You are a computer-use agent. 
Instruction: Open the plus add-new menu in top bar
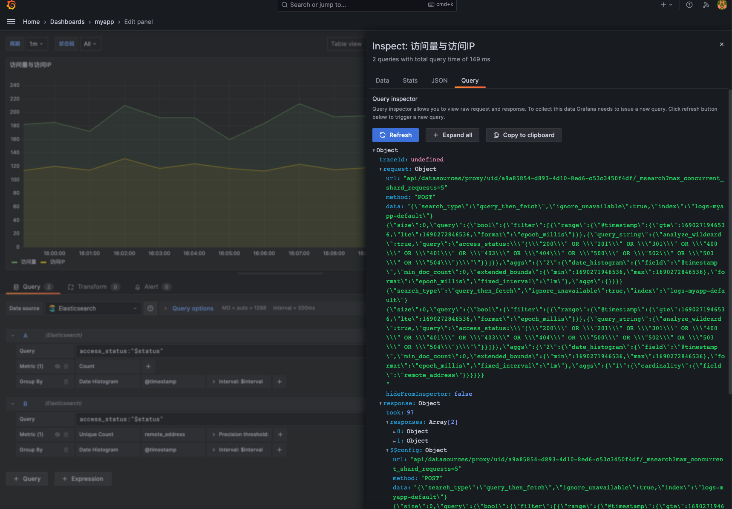[x=666, y=5]
